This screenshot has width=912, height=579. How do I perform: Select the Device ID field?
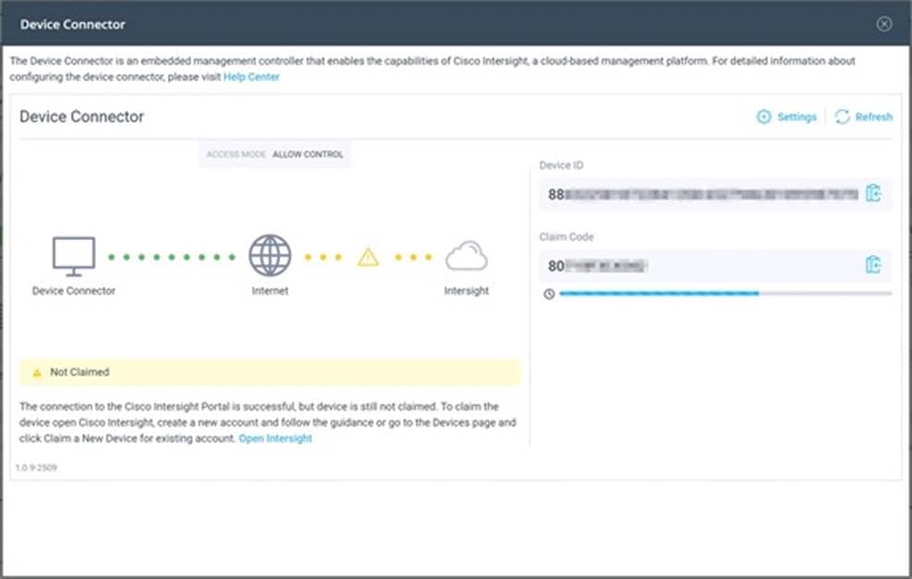pos(715,194)
